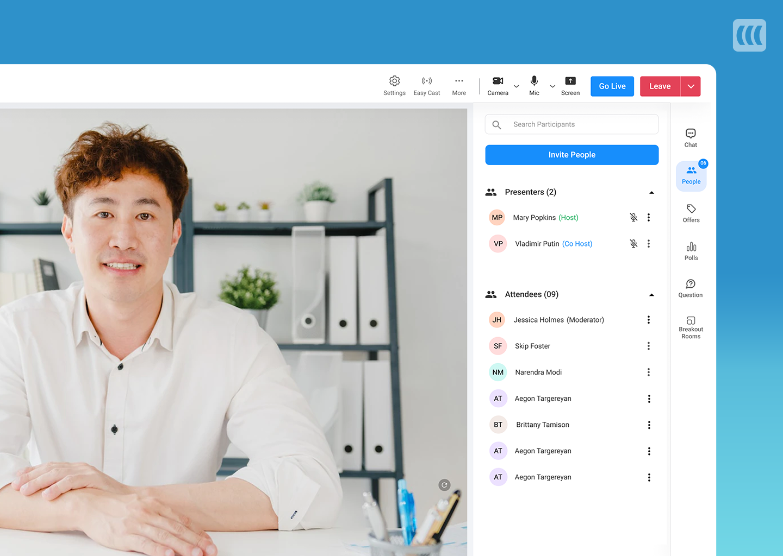
Task: Select Brittany Tamison name
Action: [543, 425]
